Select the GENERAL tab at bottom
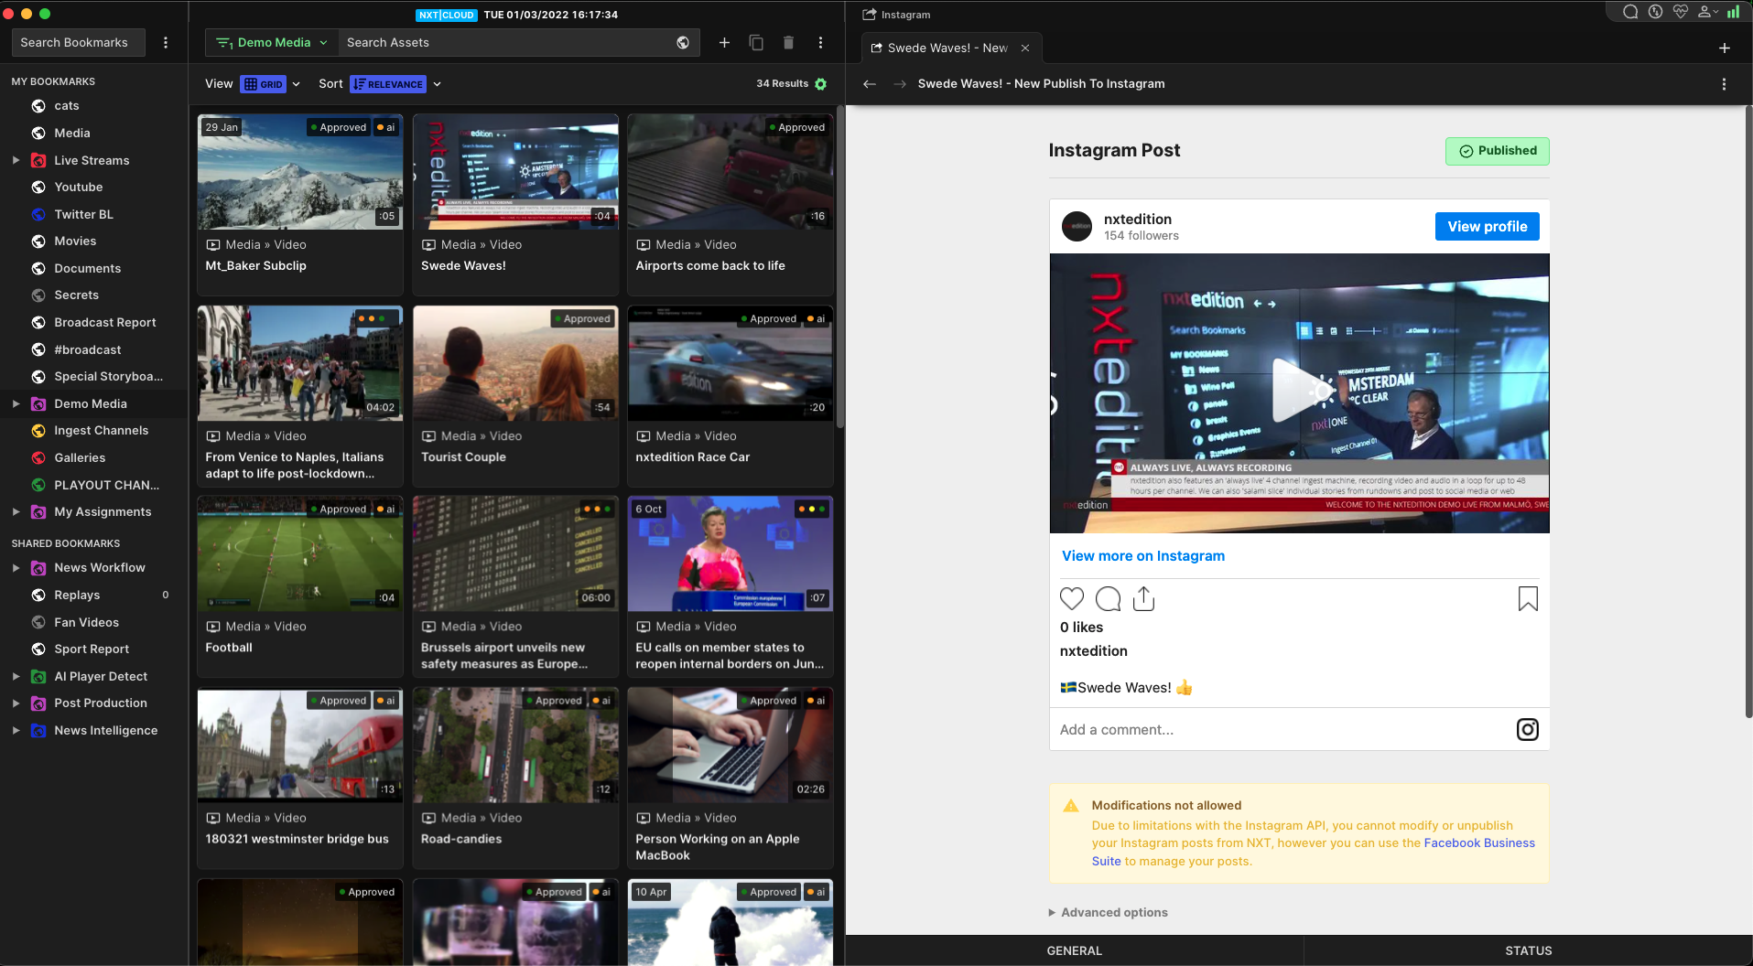The image size is (1753, 966). 1075,950
